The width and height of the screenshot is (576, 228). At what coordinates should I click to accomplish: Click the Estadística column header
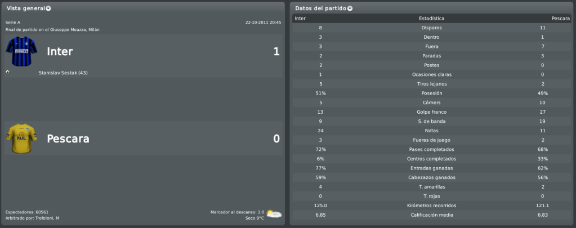click(432, 19)
